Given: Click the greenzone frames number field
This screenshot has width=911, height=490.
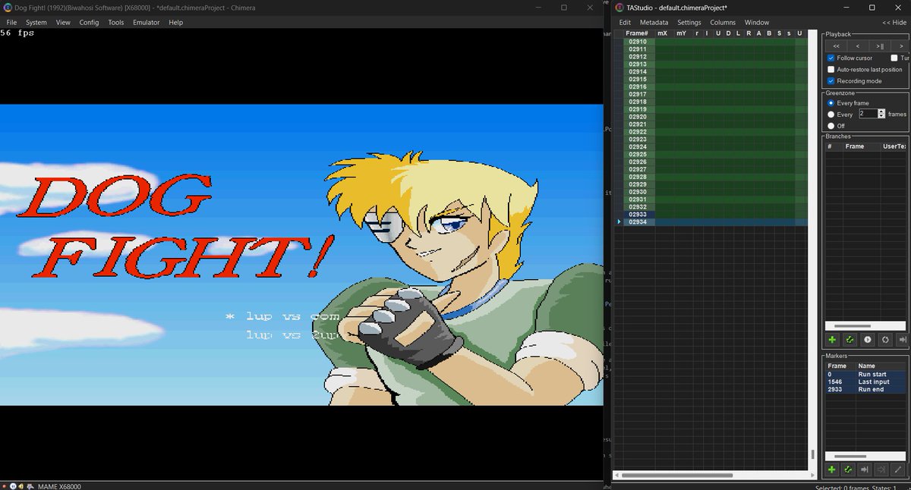Looking at the screenshot, I should (x=868, y=114).
